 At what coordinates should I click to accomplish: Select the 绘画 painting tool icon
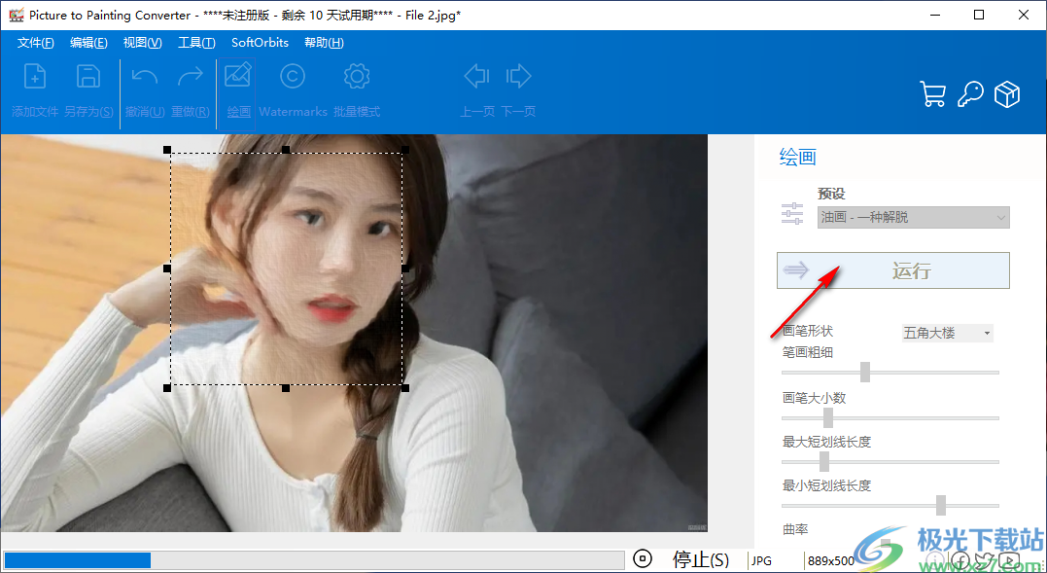238,76
